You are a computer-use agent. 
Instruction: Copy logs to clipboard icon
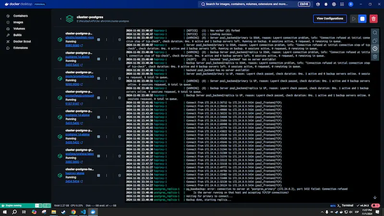click(x=375, y=41)
